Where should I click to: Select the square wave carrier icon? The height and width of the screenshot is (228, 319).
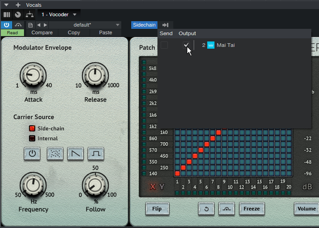[96, 154]
